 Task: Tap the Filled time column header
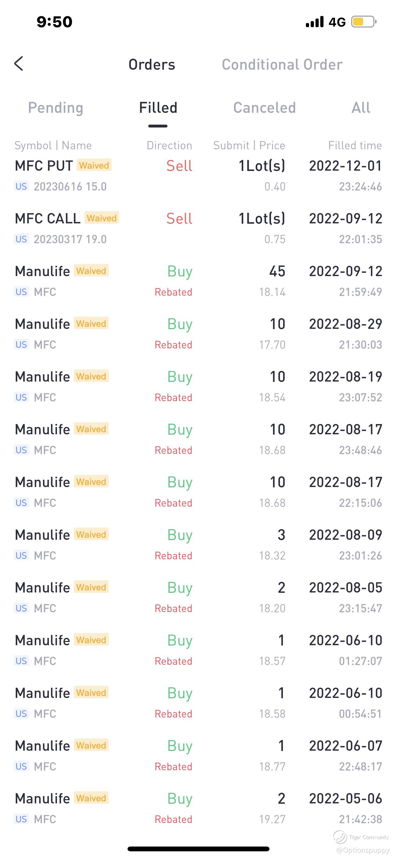(x=354, y=145)
